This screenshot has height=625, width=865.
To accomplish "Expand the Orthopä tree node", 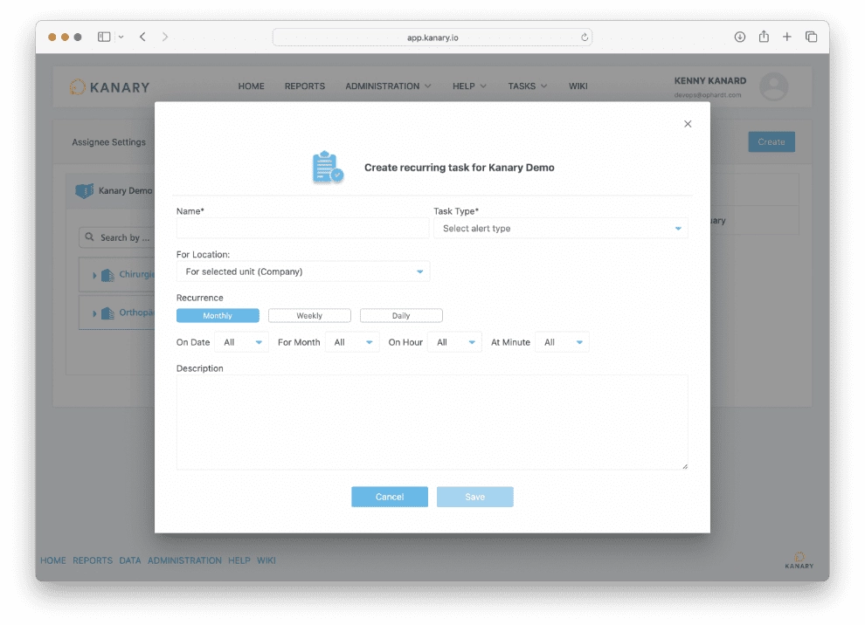I will click(x=94, y=313).
